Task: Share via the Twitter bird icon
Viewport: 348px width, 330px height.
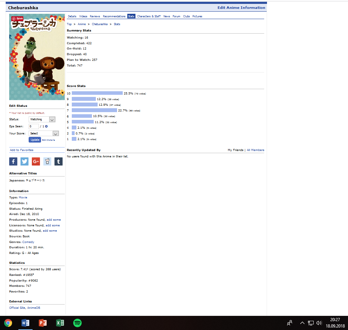Action: [24, 161]
